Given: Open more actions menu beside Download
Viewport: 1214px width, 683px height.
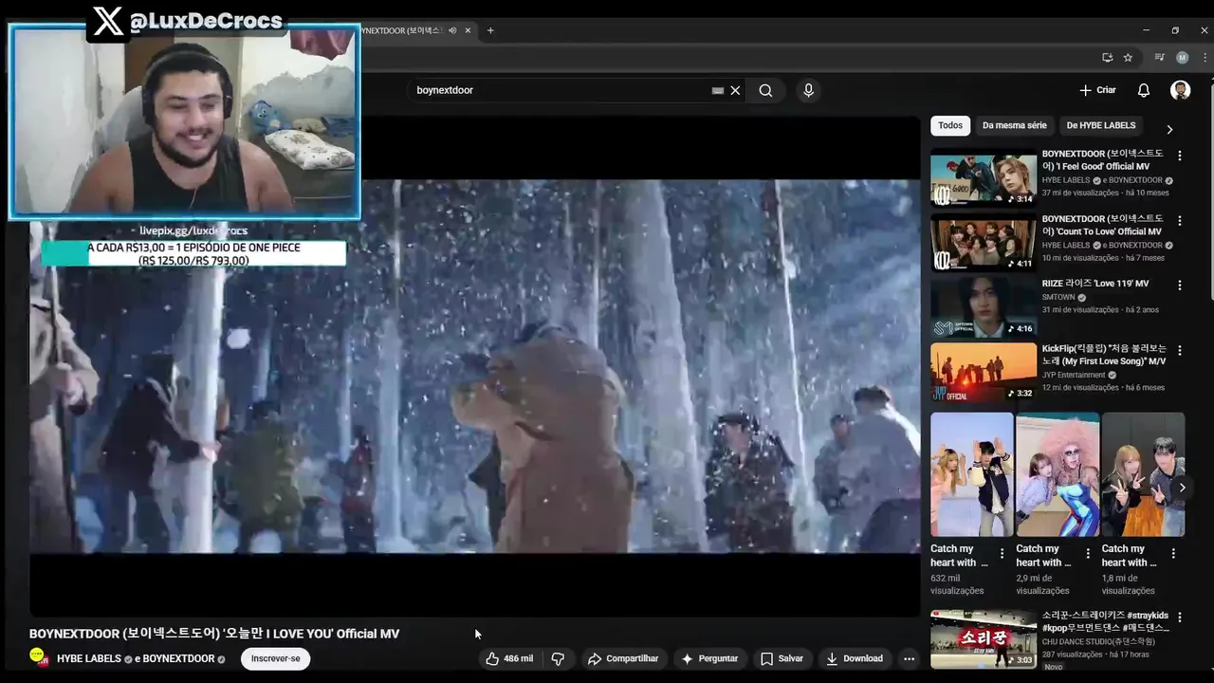Looking at the screenshot, I should coord(909,658).
